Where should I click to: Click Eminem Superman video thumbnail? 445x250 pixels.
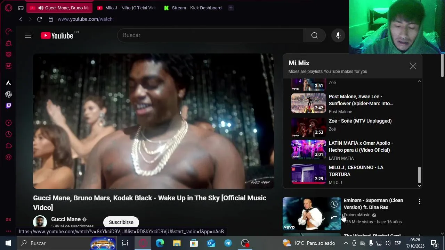(312, 214)
